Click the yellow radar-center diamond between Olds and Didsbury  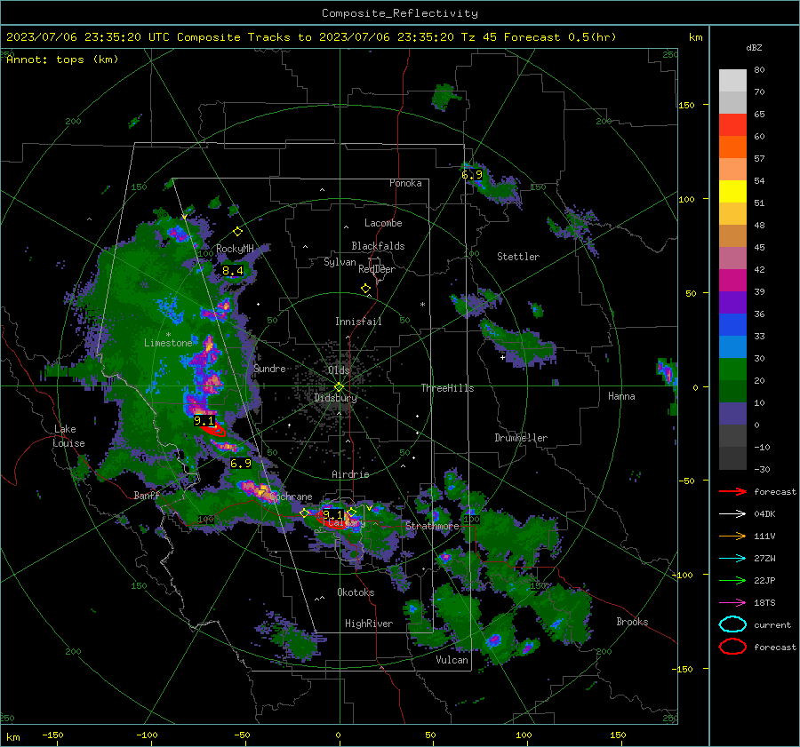pos(339,387)
